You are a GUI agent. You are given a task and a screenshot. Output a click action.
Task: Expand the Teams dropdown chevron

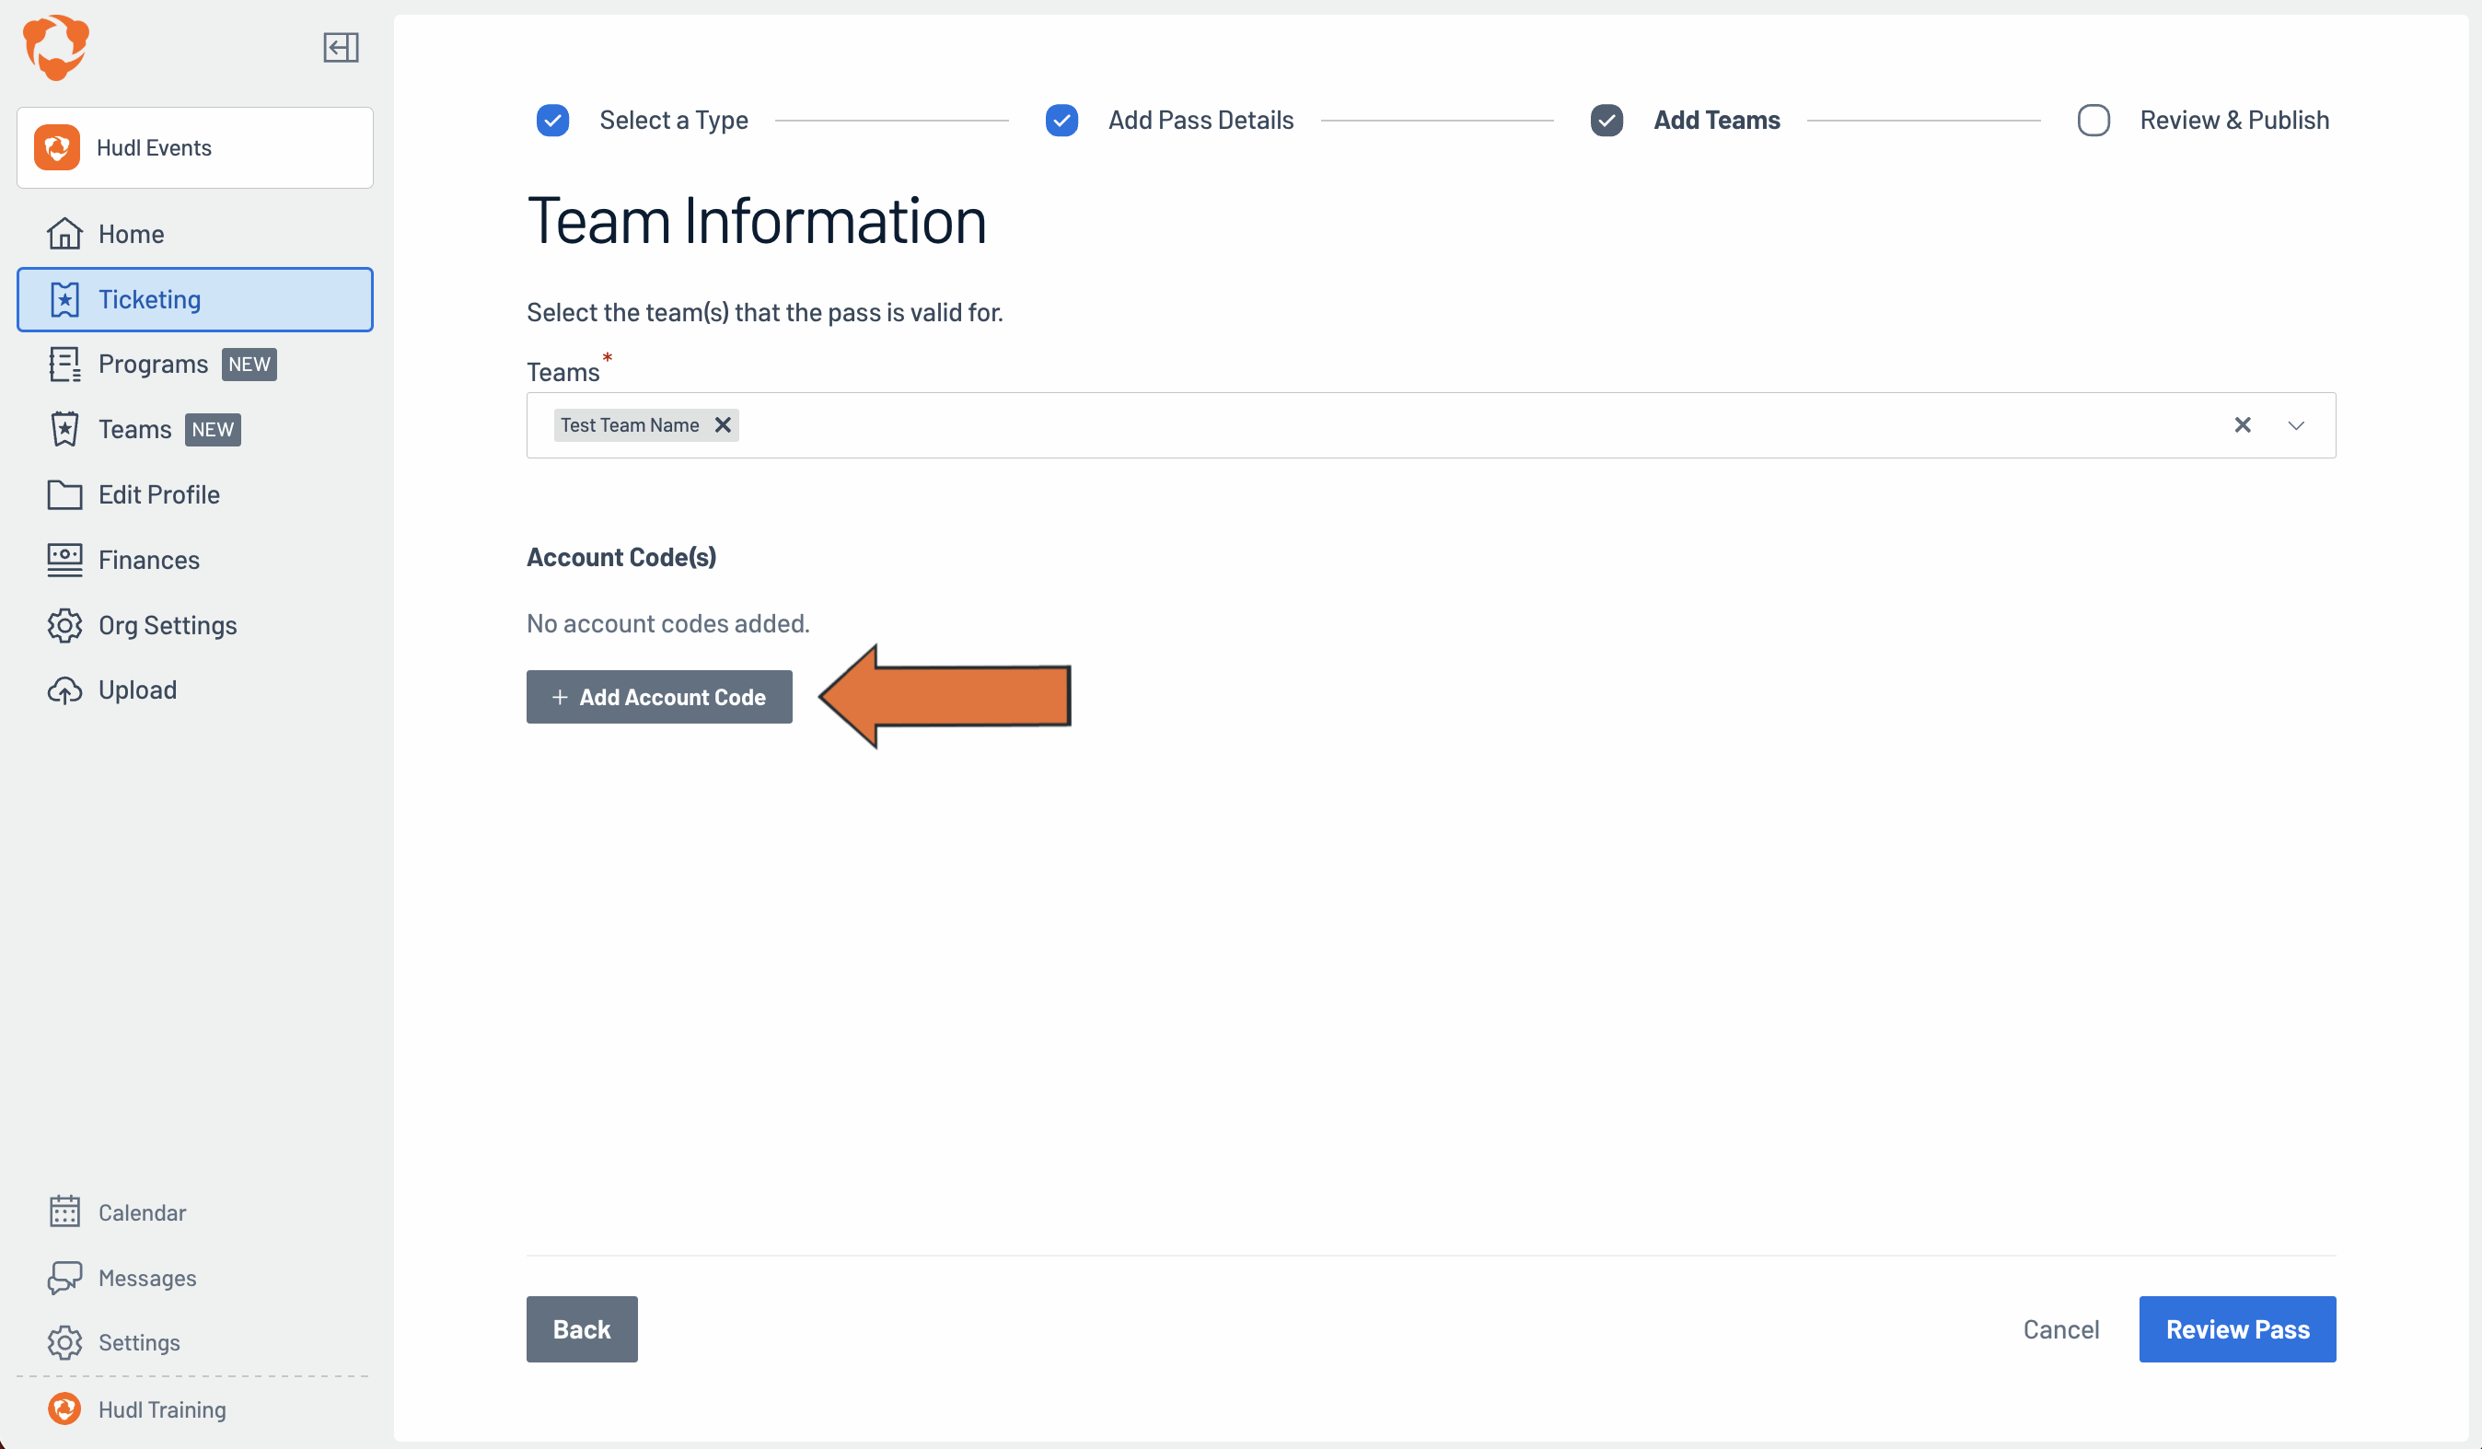[x=2296, y=425]
